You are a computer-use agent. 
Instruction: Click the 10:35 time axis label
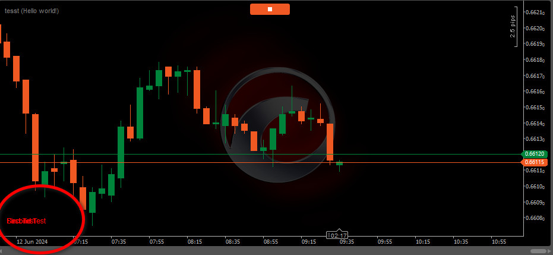[461, 241]
